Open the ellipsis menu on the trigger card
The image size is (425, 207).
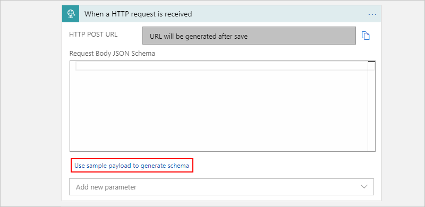click(372, 14)
